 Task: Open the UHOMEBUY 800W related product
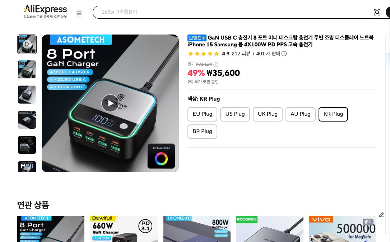point(197,229)
